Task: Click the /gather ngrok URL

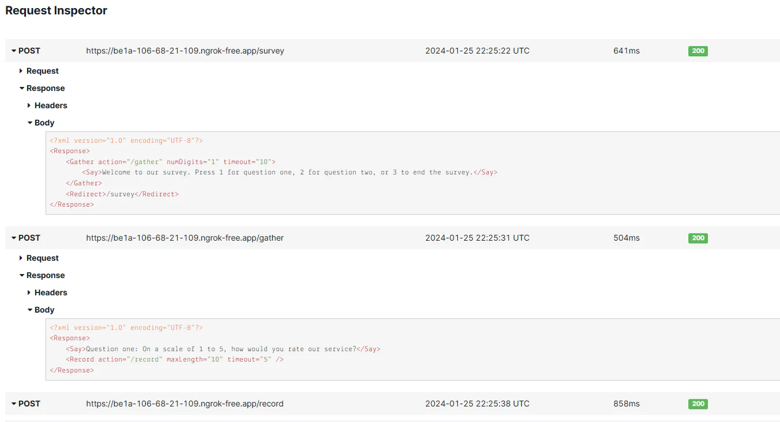Action: tap(185, 238)
